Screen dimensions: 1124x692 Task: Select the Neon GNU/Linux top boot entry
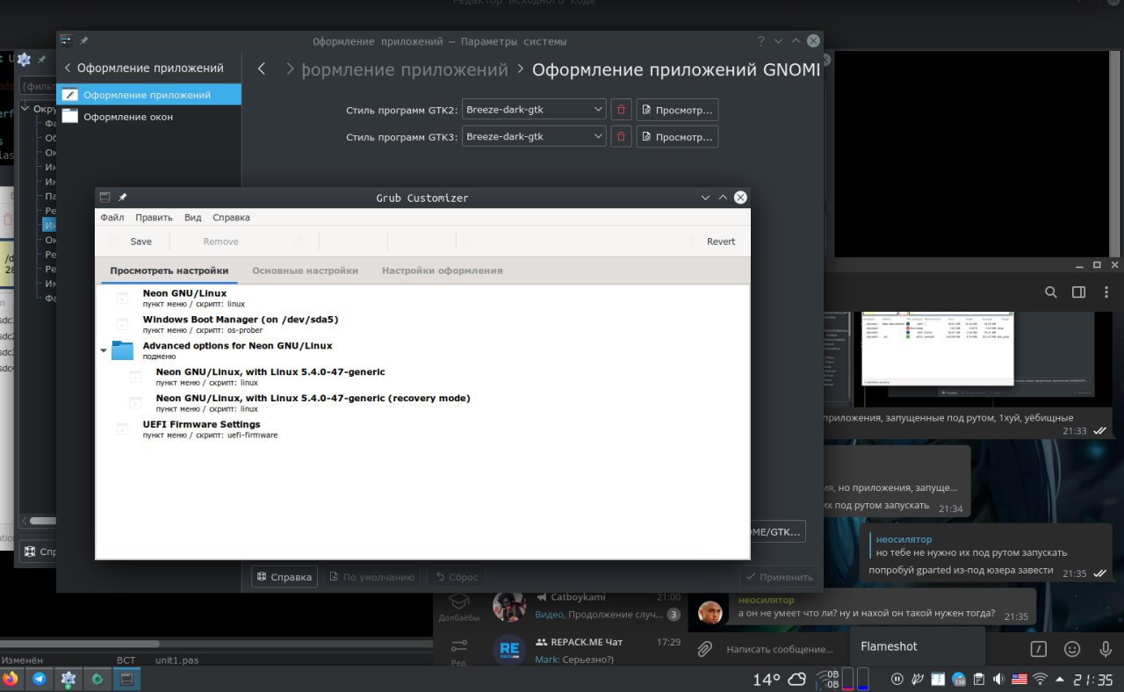184,298
